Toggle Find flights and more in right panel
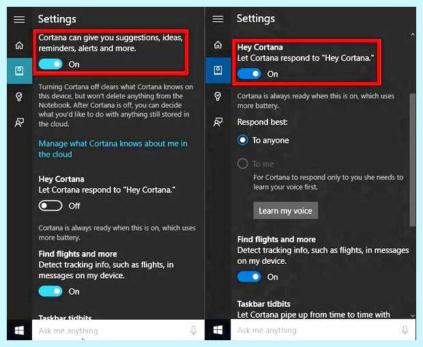 tap(249, 277)
